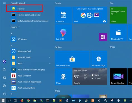Click the Explore group header
The image size is (132, 103).
[58, 47]
